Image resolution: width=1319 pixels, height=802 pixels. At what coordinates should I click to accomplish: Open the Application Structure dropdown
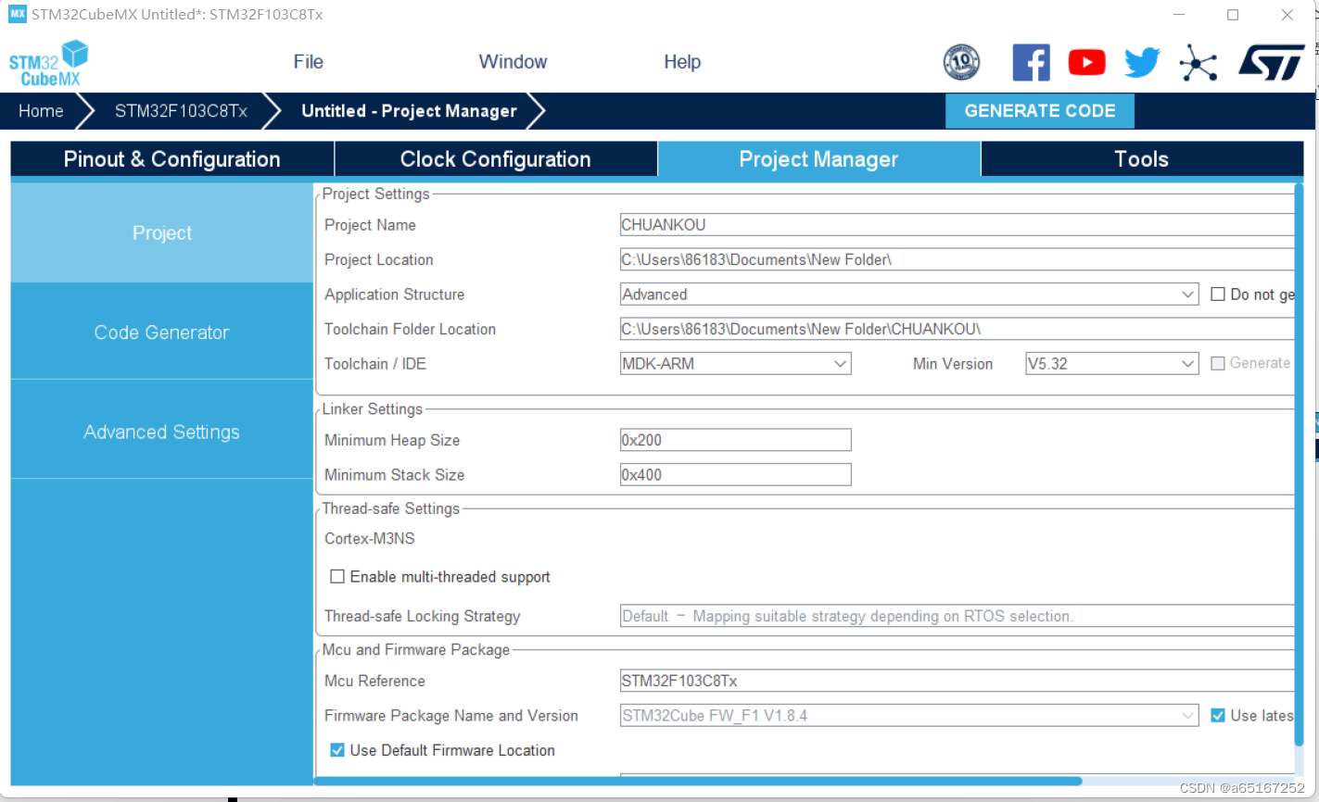(x=909, y=294)
